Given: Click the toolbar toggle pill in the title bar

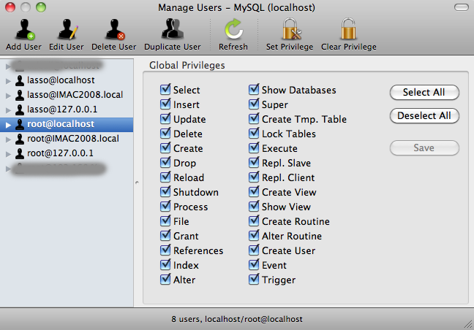Looking at the screenshot, I should 462,7.
